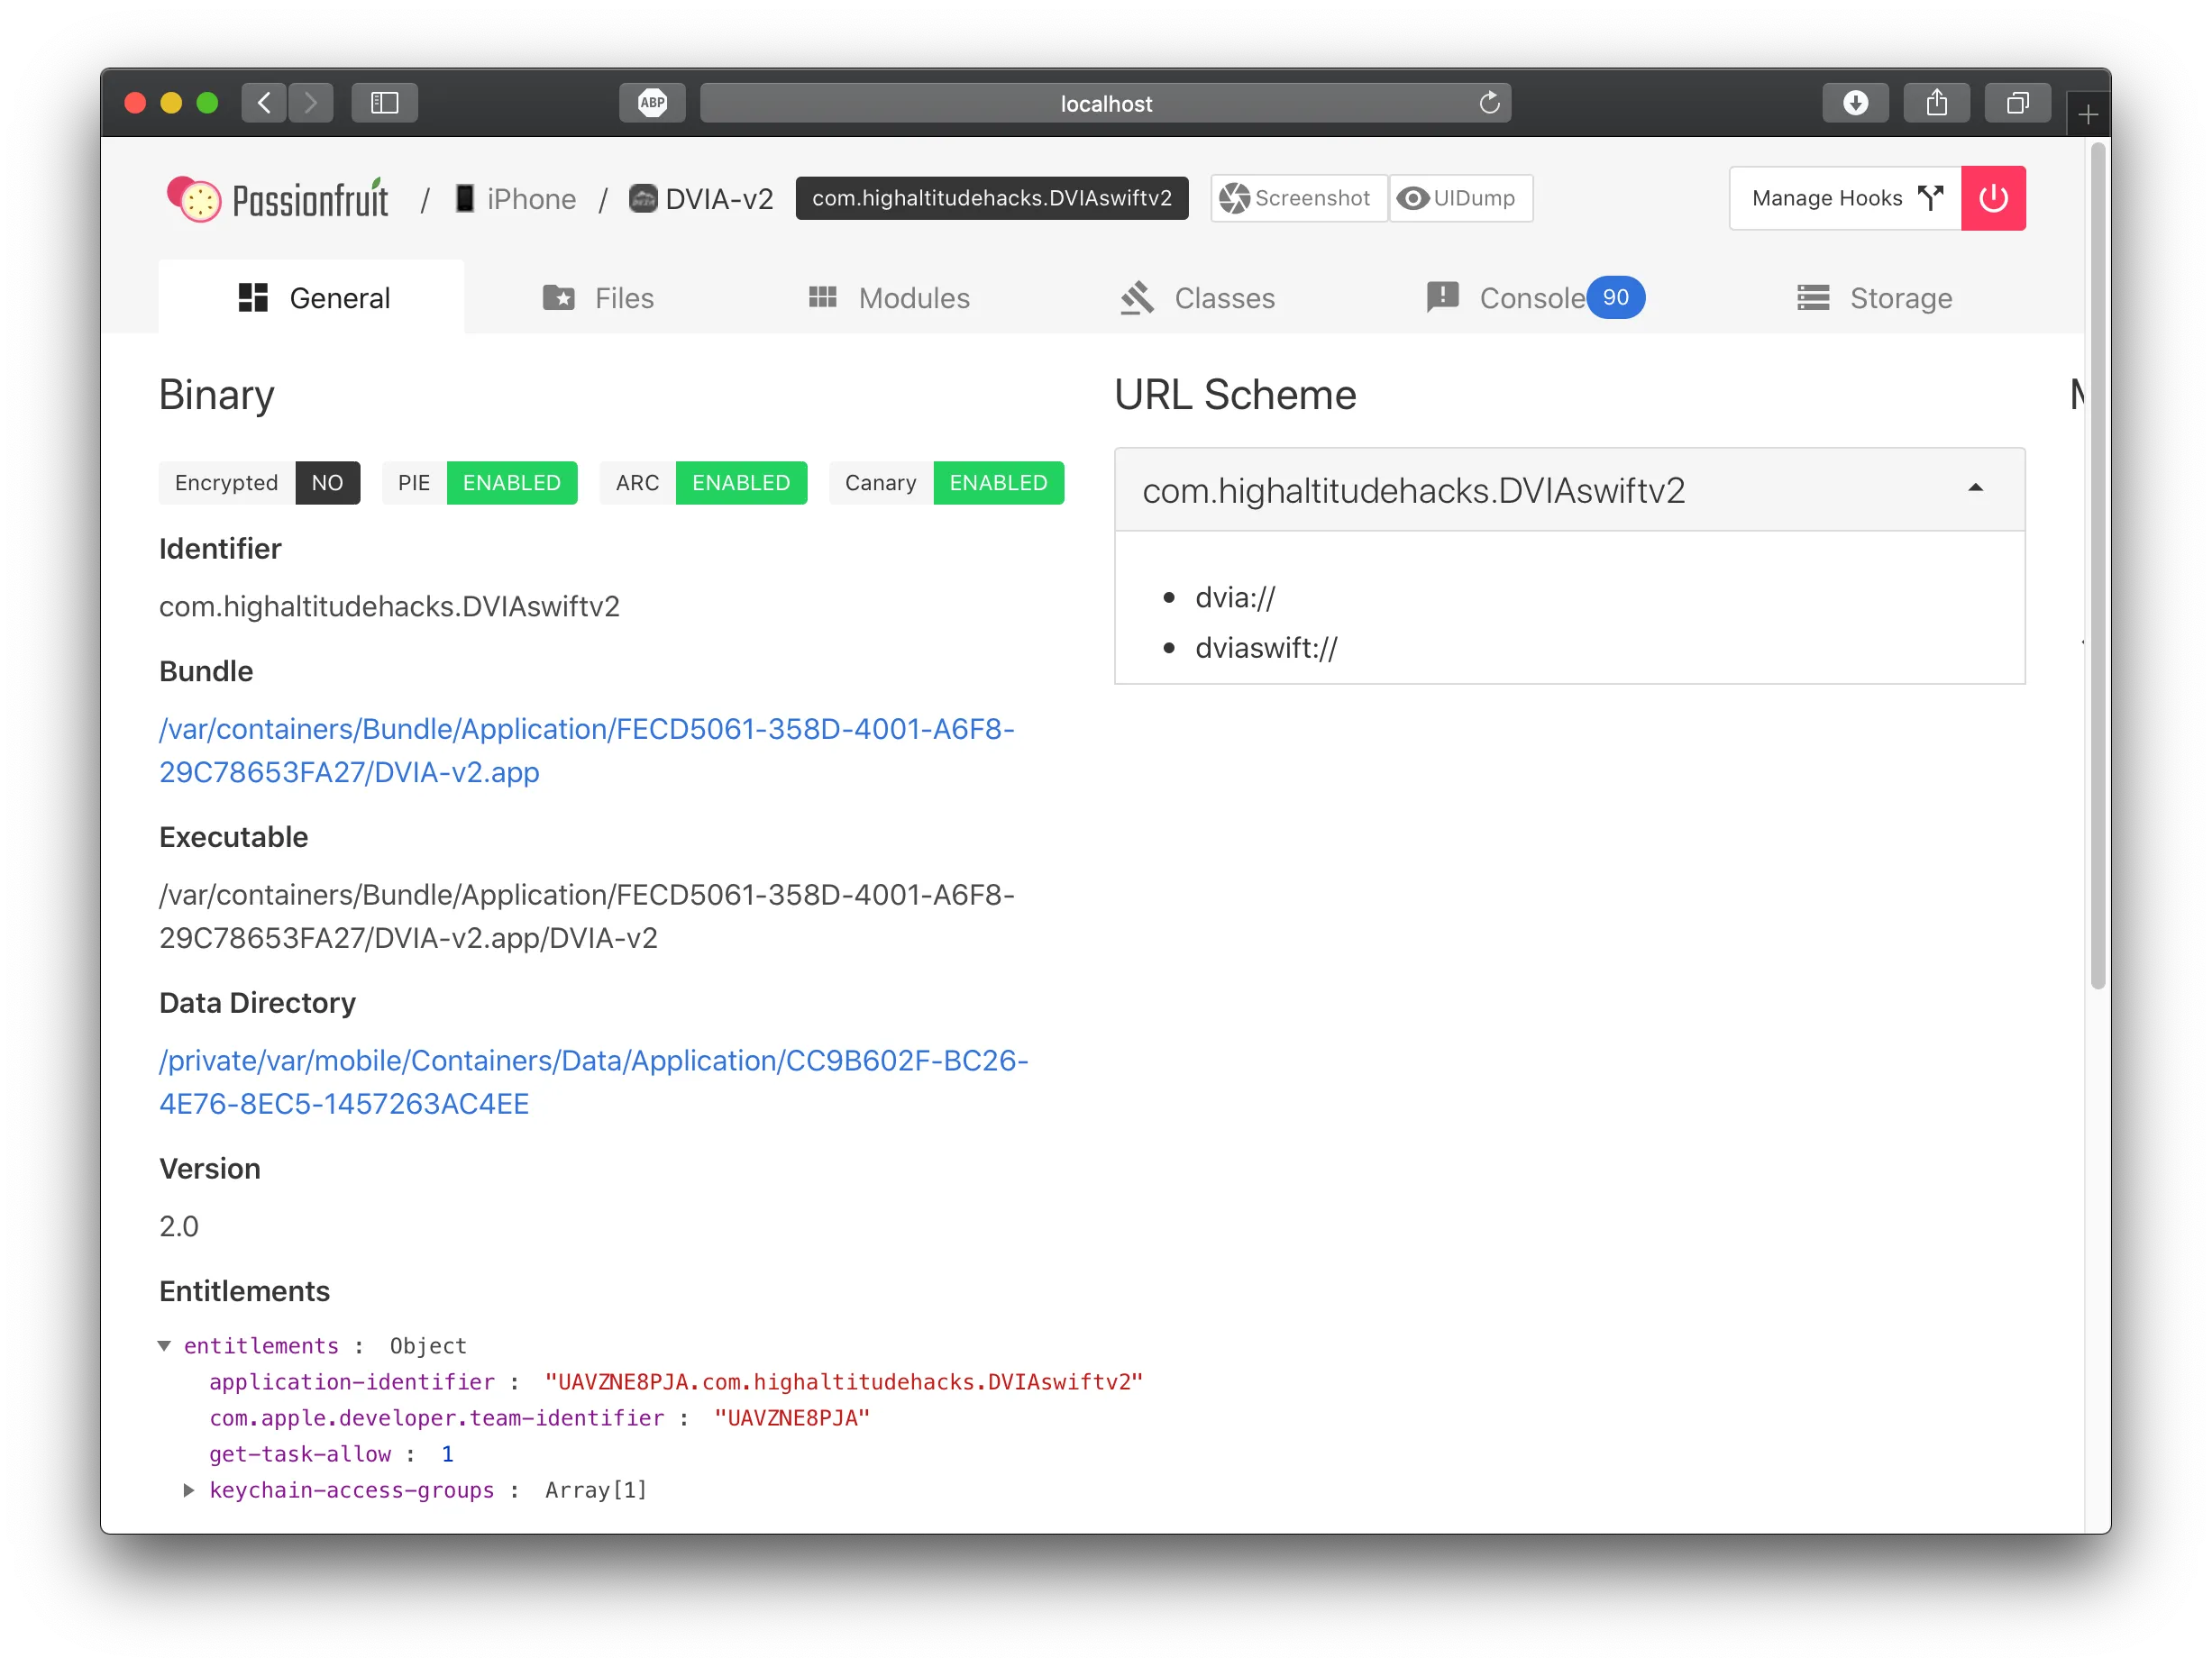Click the browser back arrow
This screenshot has width=2212, height=1667.
click(x=264, y=102)
